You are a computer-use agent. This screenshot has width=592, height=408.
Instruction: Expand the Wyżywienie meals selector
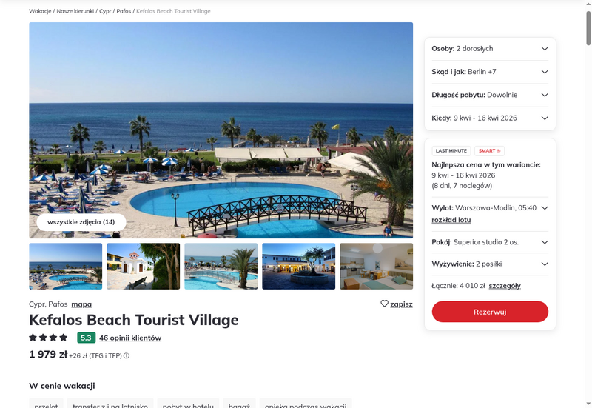point(490,264)
